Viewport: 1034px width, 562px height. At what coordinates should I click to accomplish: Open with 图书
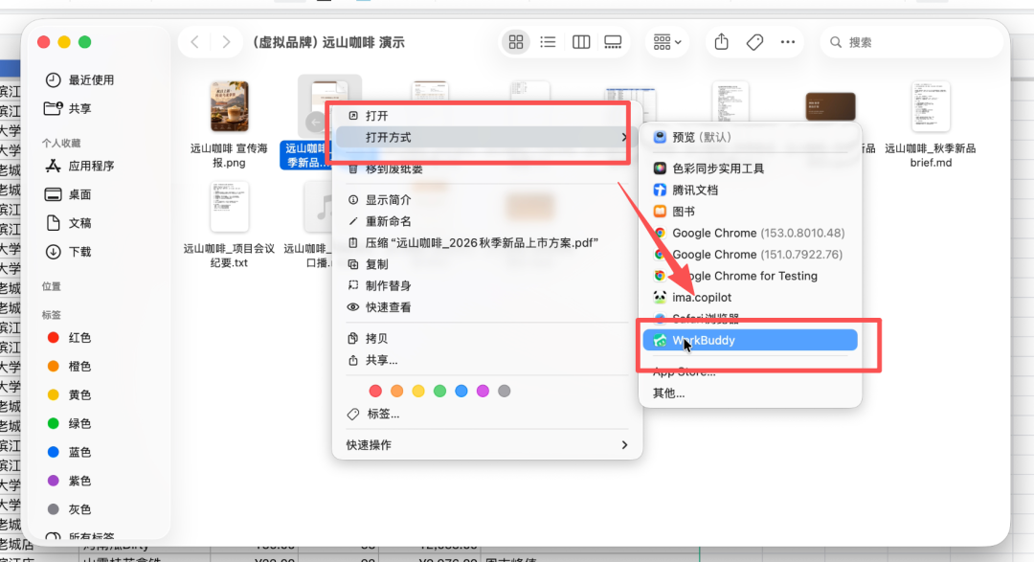tap(750, 212)
